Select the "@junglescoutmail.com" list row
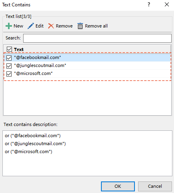Viewport: 174px width, 193px height. click(87, 65)
